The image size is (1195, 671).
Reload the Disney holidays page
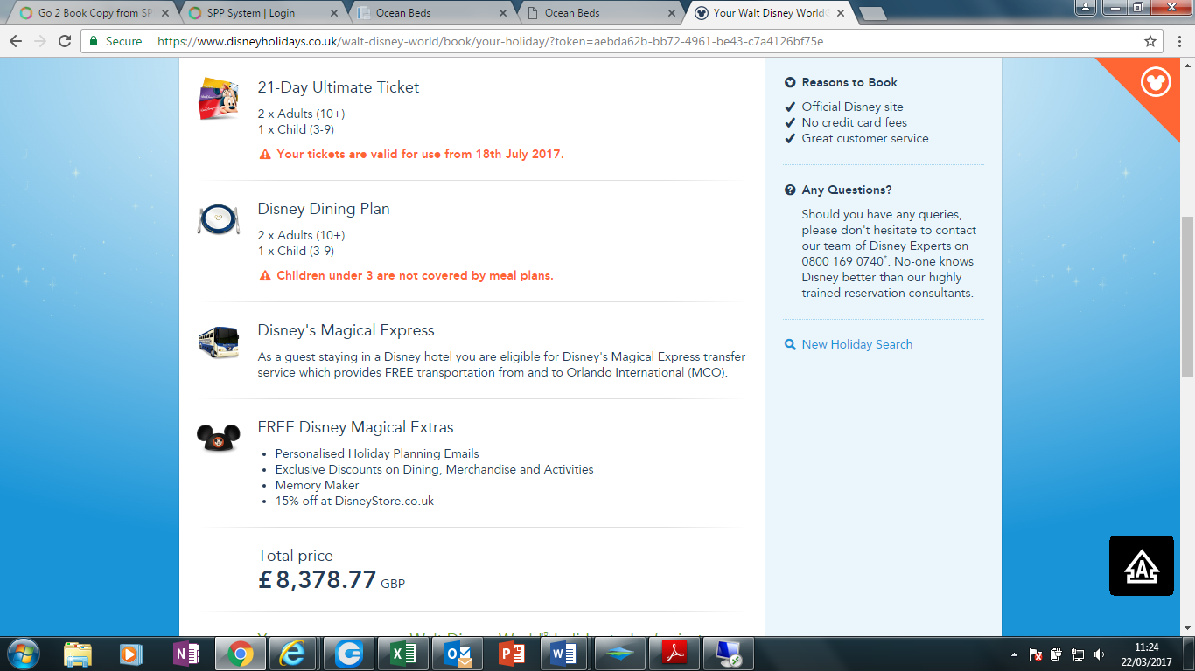click(65, 41)
